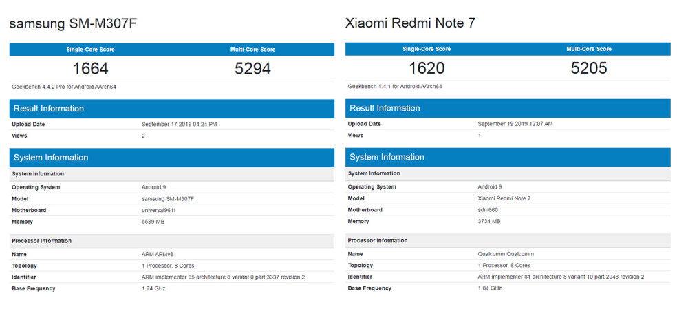Click motherboard value sdm660
Image resolution: width=688 pixels, height=320 pixels.
coord(488,210)
